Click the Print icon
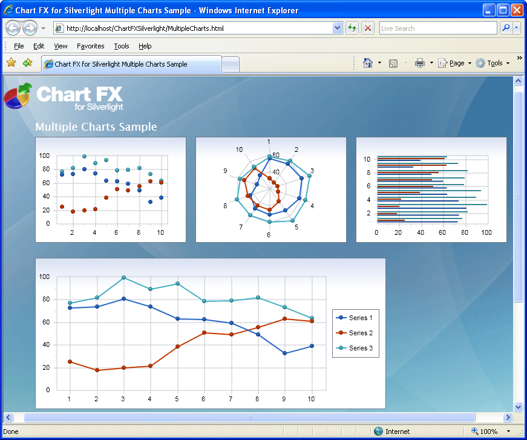This screenshot has height=440, width=527. (x=421, y=63)
